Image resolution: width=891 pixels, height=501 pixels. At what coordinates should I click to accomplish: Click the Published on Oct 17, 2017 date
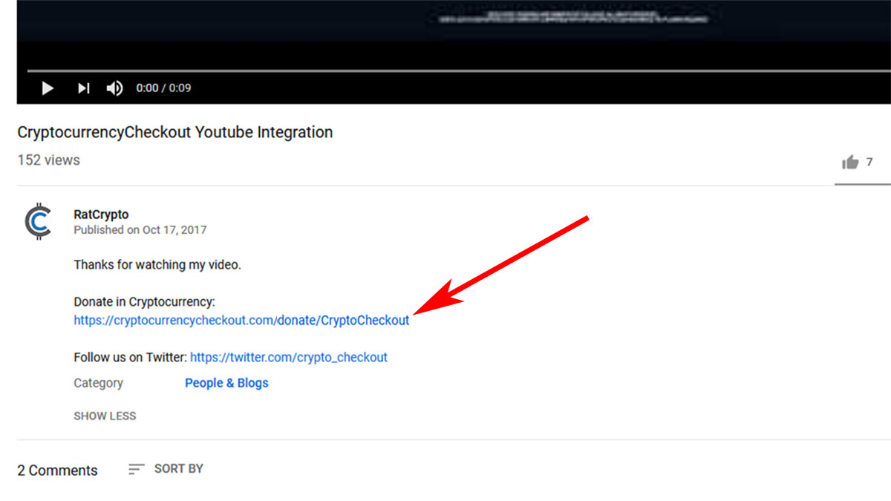pyautogui.click(x=140, y=230)
